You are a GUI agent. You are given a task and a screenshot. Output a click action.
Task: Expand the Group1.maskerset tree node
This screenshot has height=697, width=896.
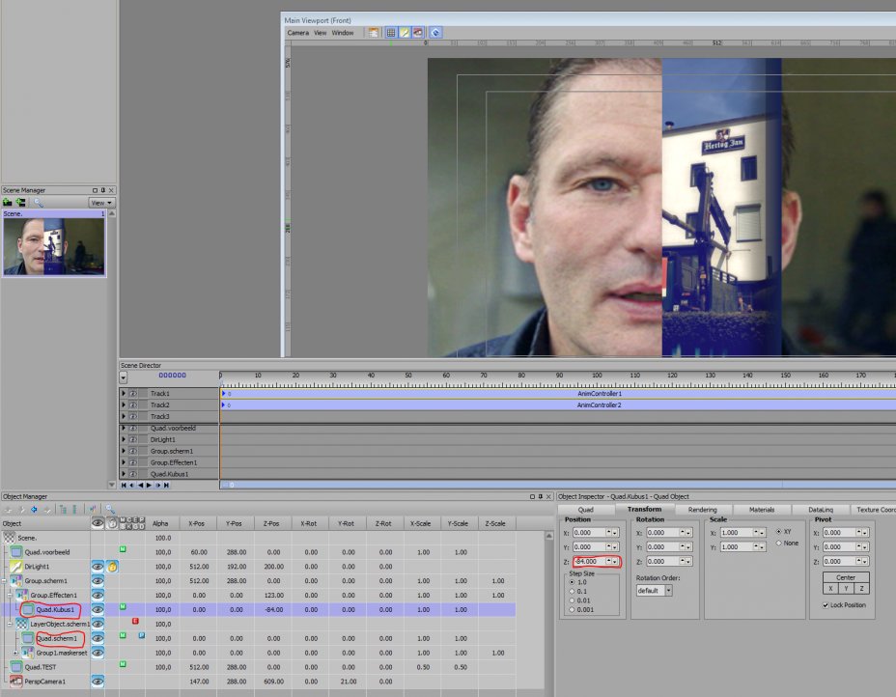tap(14, 653)
